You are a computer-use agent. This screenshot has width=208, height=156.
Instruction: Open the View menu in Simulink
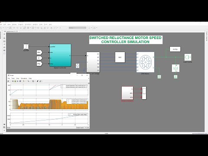(x=9, y=24)
